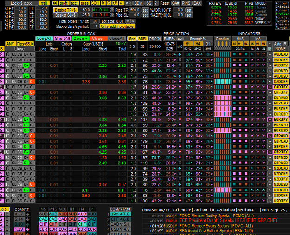Open the profit tab

coord(64,3)
